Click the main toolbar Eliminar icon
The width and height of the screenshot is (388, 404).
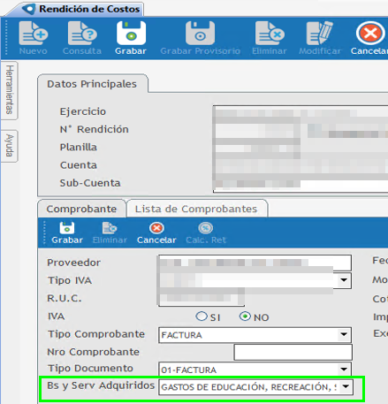[270, 33]
